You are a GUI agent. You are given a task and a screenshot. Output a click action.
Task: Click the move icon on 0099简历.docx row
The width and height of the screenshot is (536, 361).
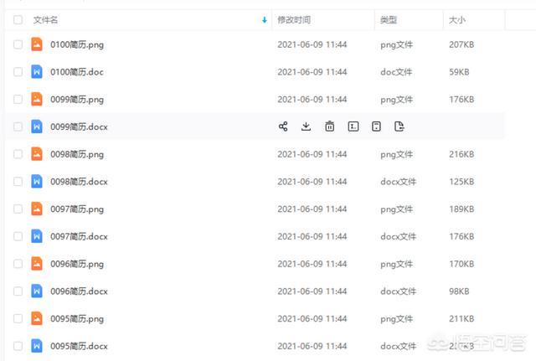[x=399, y=126]
